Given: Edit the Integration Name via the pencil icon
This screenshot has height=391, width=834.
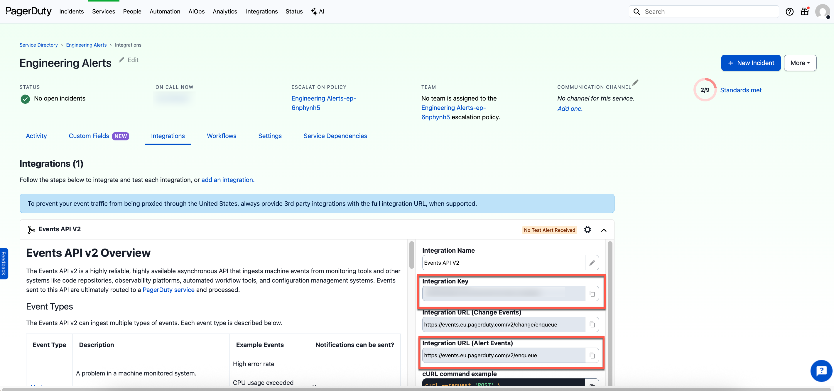Looking at the screenshot, I should (x=592, y=263).
